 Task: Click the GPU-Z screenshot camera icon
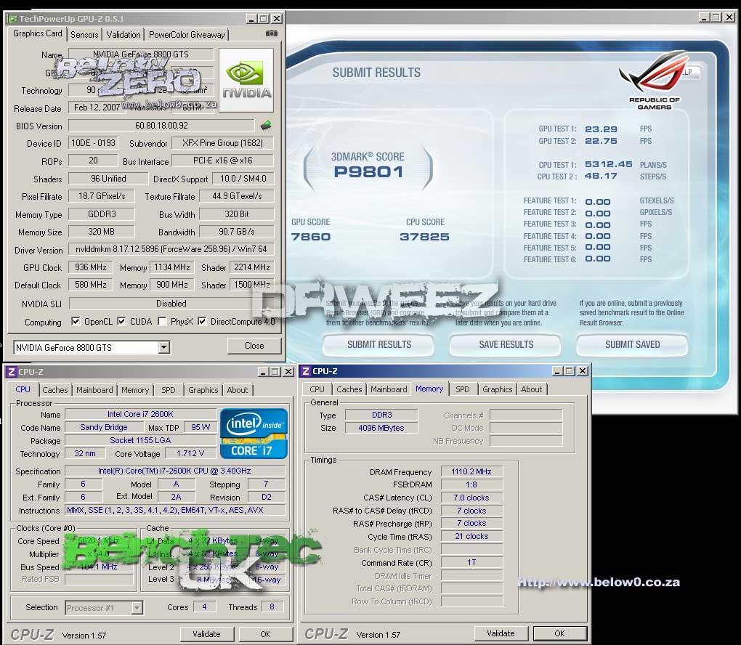pyautogui.click(x=271, y=33)
